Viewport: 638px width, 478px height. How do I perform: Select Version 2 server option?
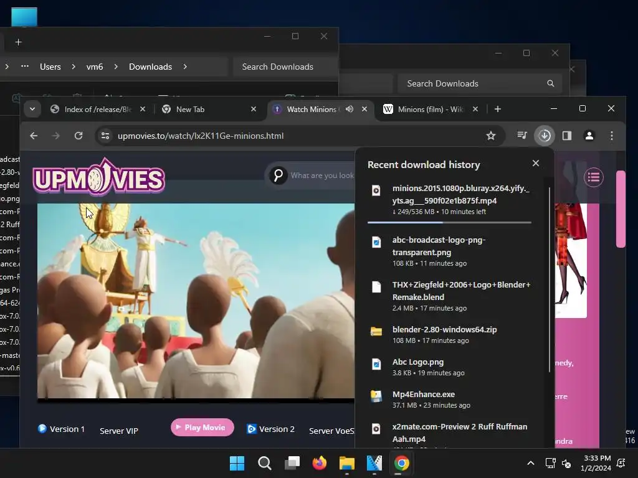click(x=270, y=429)
